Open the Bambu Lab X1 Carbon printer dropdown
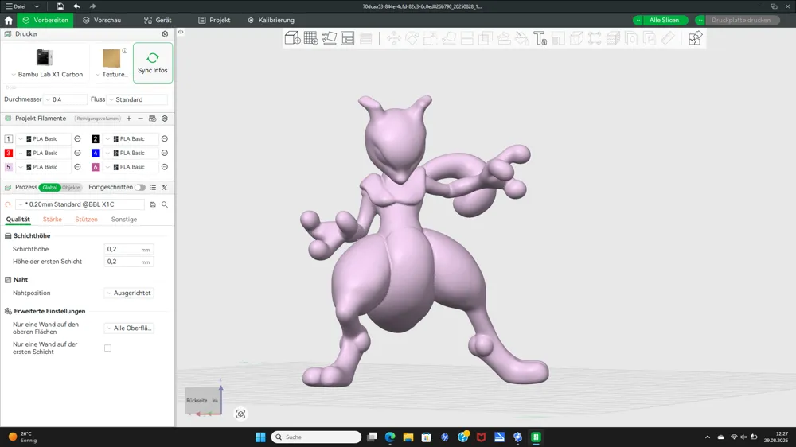 pos(46,74)
